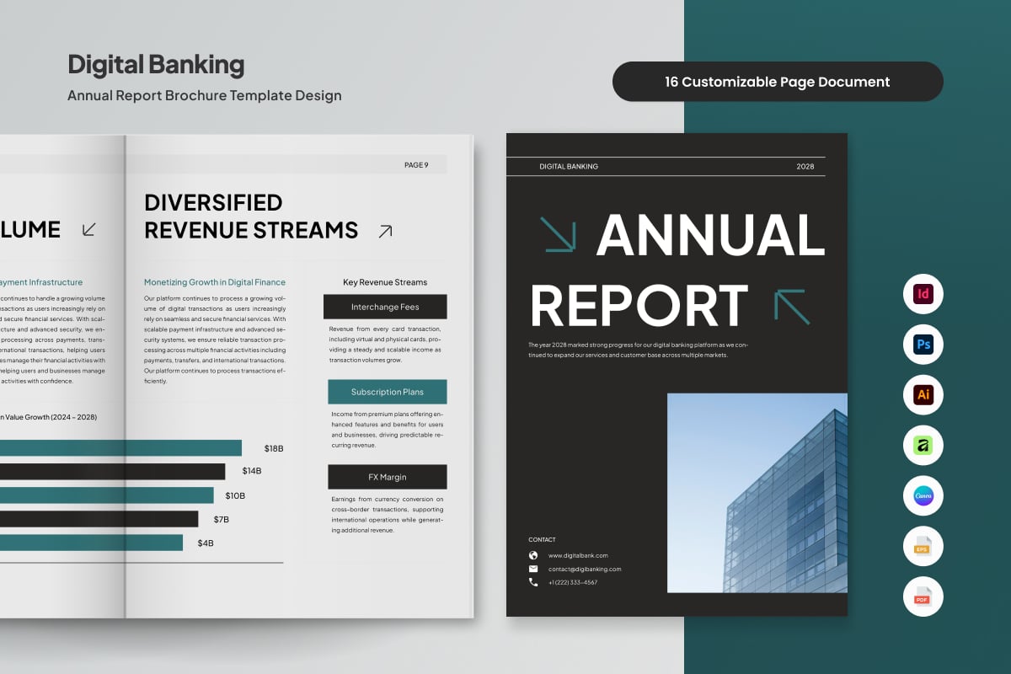Select the envelope icon next to the email
This screenshot has height=674, width=1011.
point(533,570)
